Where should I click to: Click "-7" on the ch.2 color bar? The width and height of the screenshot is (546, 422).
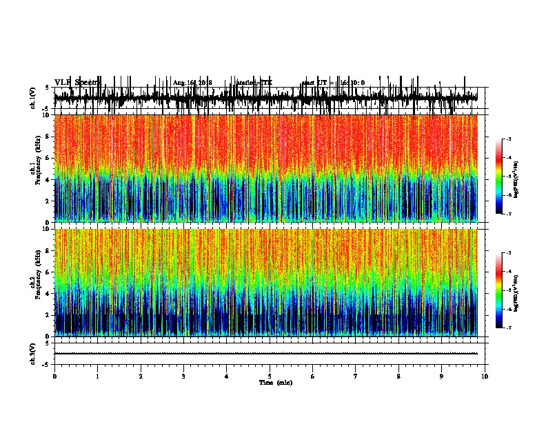(508, 328)
